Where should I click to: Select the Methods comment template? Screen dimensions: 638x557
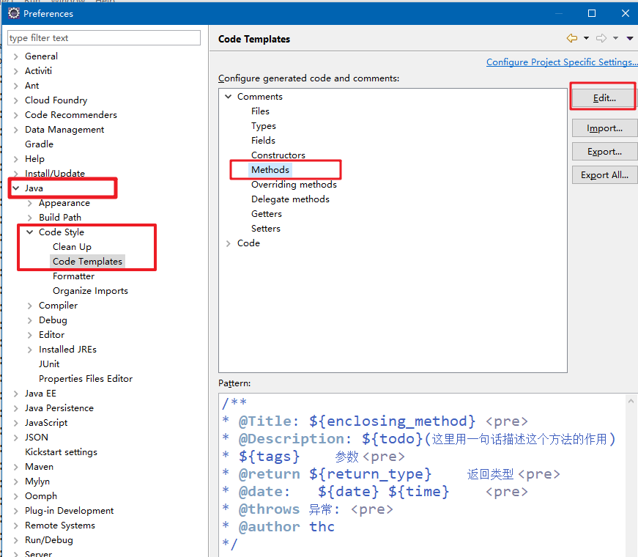tap(270, 170)
